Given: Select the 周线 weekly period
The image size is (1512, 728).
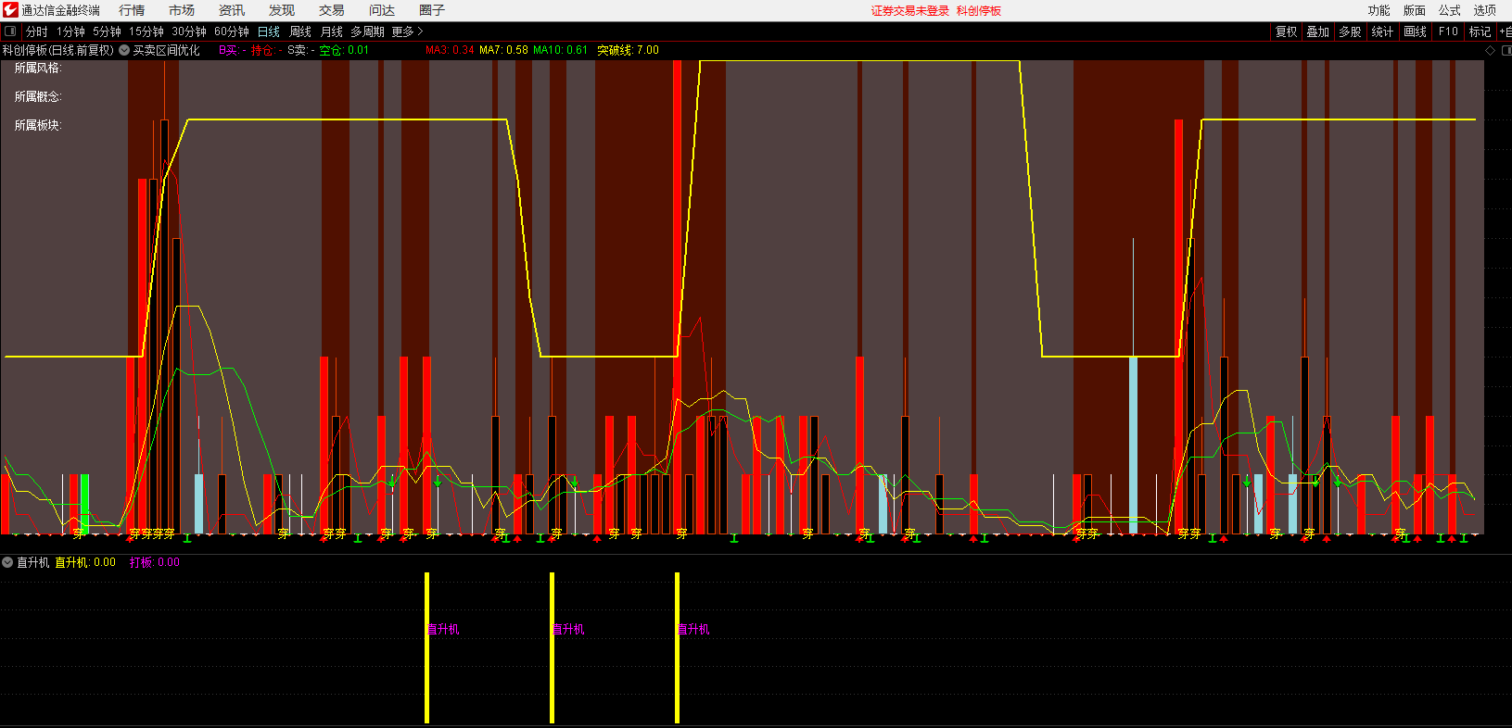Looking at the screenshot, I should [300, 31].
